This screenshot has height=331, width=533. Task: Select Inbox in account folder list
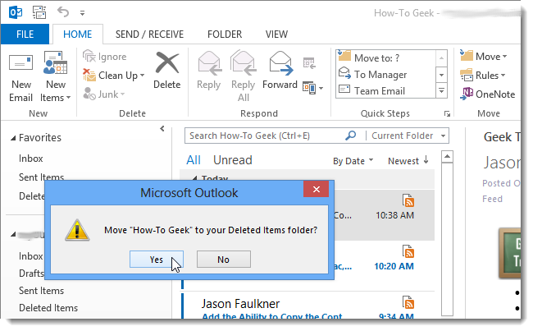30,256
